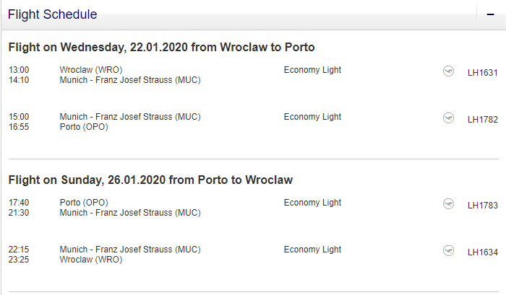Click Porto (OPO) departure at 17:40
This screenshot has height=295, width=506.
84,203
